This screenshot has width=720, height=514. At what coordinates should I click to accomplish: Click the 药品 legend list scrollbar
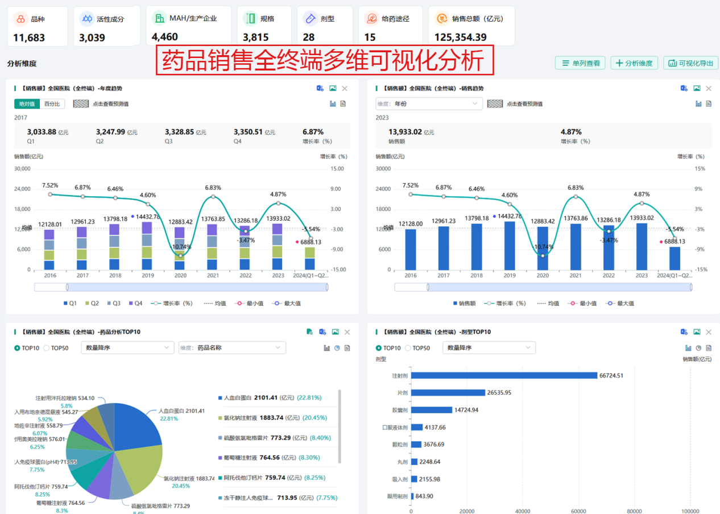(x=340, y=426)
